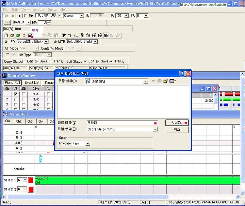Open the Edit menu
This screenshot has width=245, height=206.
click(15, 10)
